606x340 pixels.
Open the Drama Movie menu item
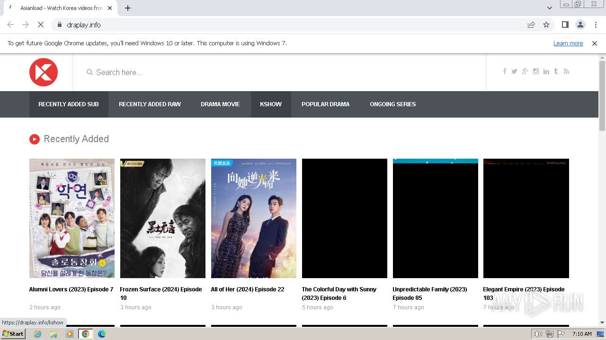click(x=220, y=104)
